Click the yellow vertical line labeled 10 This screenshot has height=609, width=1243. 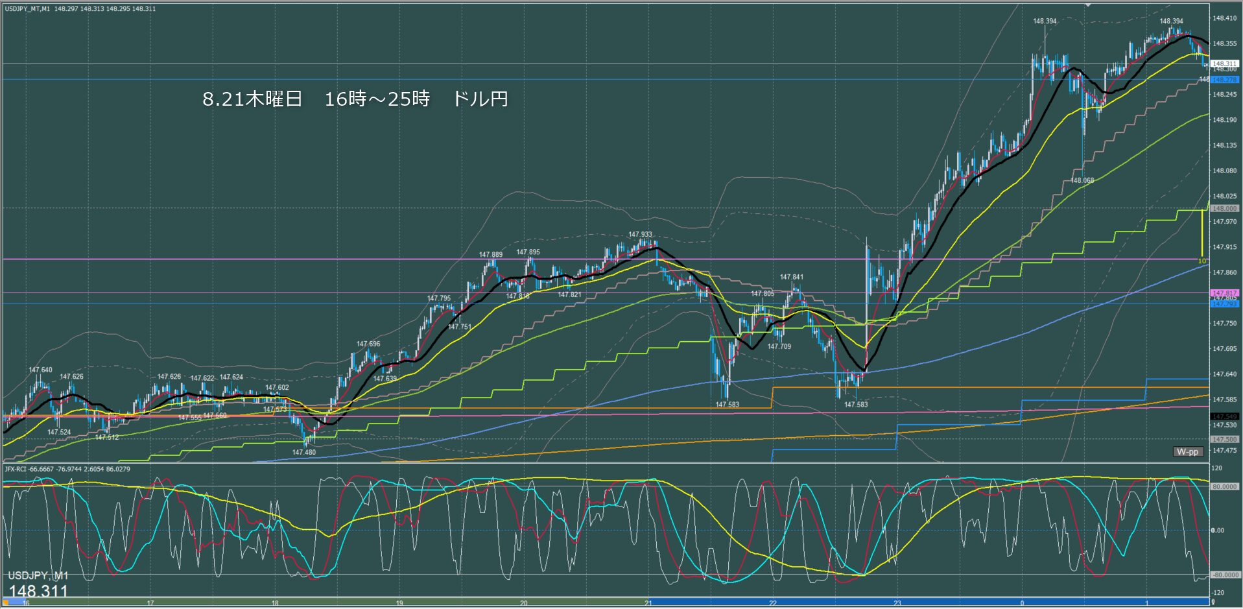click(x=1202, y=233)
